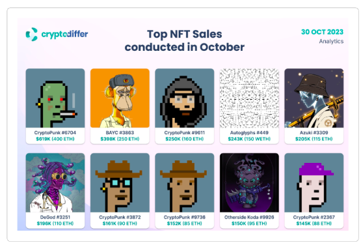Click the $619K (400 ETH) price
Screen dimensions: 363x245
pyautogui.click(x=55, y=139)
